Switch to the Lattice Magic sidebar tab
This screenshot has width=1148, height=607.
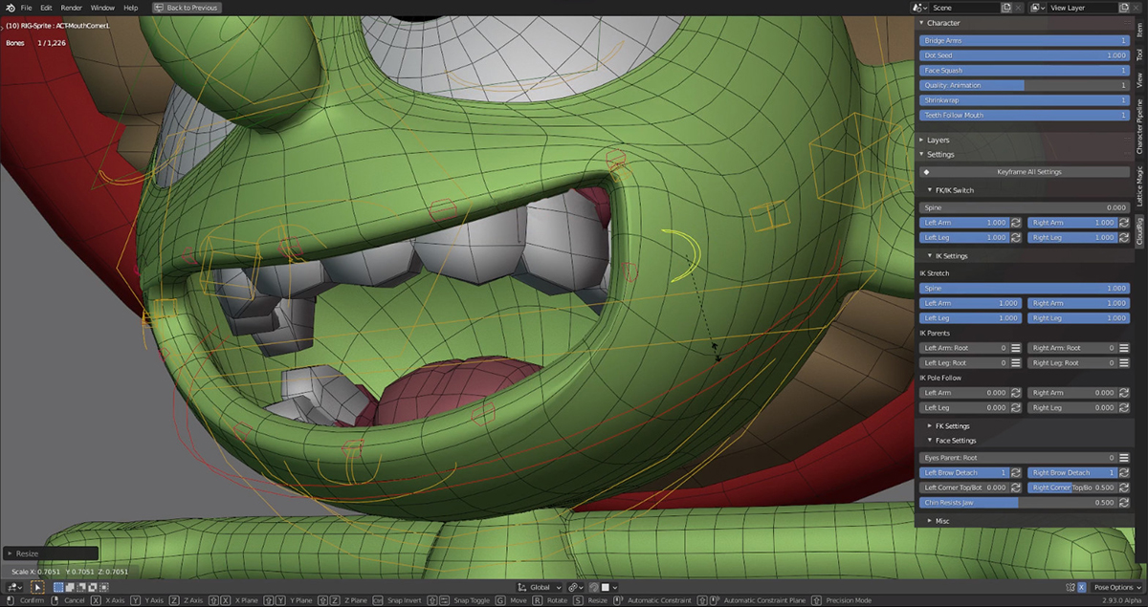(1139, 186)
